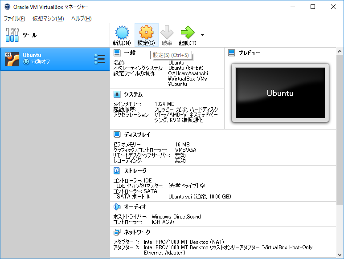Click the 新規(N) new VM toolbar icon
Viewport: 344px width, 259px height.
pyautogui.click(x=122, y=32)
